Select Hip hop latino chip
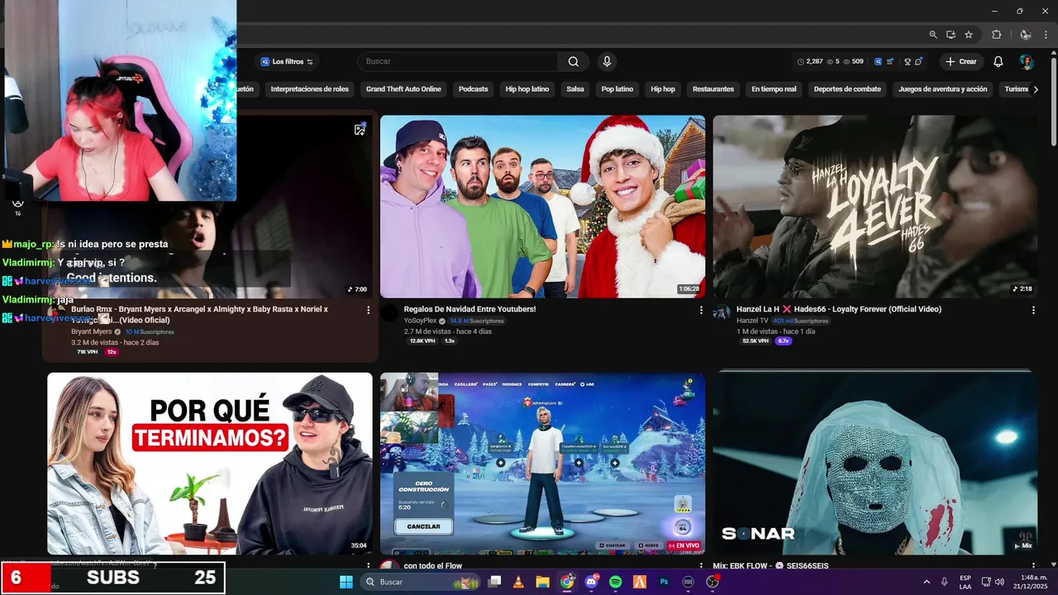The image size is (1058, 595). pos(527,89)
